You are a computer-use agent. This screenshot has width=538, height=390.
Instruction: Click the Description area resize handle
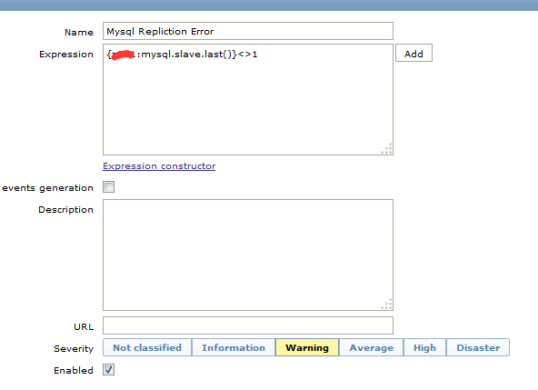coord(387,305)
